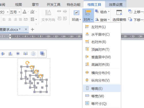Click the group shapes icon in floating toolbar
This screenshot has width=144, height=108.
tap(42, 54)
